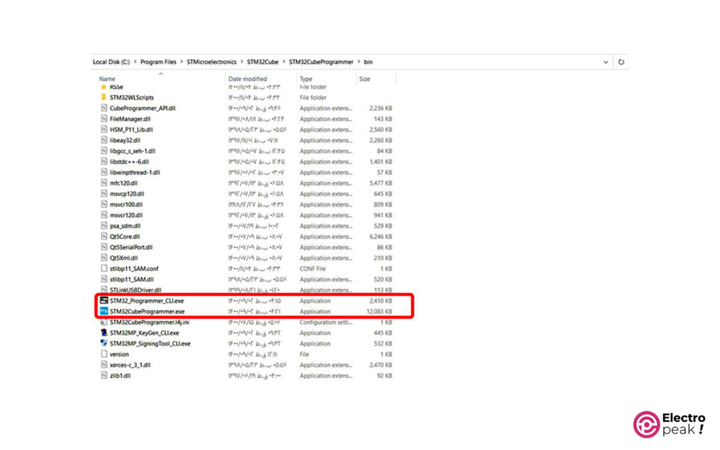Expand the chevron after Program Files breadcrumb
Screen dimensions: 720x450
click(x=182, y=62)
